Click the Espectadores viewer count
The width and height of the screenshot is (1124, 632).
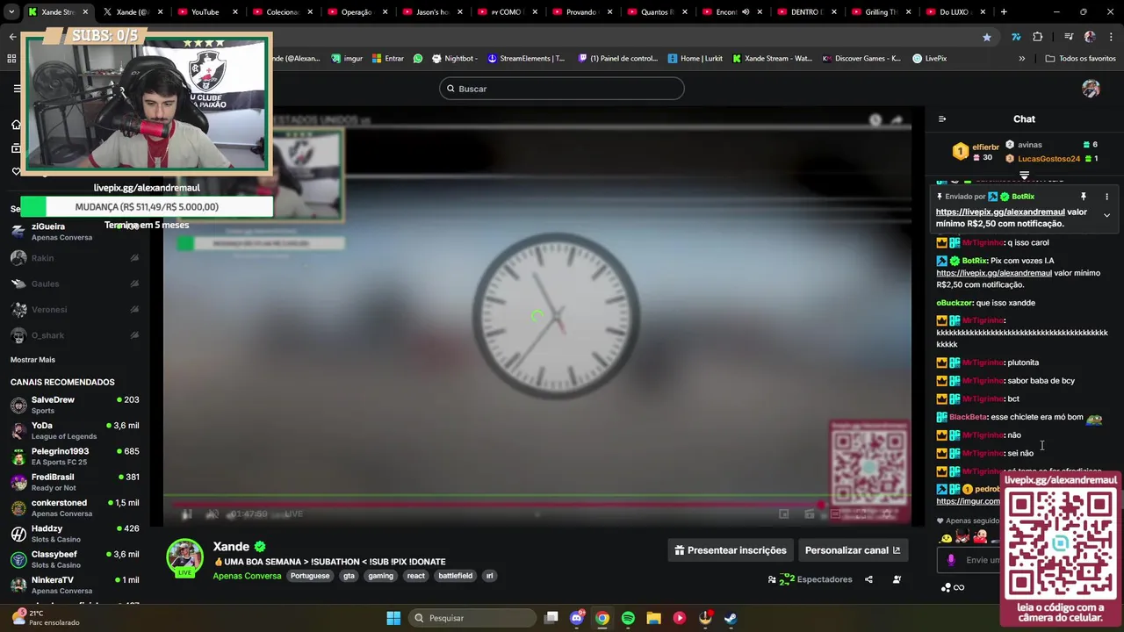tap(811, 579)
